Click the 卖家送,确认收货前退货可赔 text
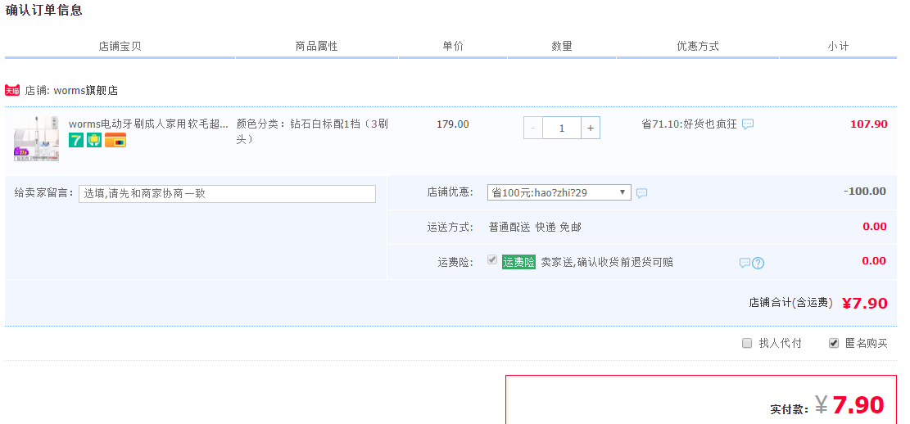The width and height of the screenshot is (910, 424). [607, 262]
